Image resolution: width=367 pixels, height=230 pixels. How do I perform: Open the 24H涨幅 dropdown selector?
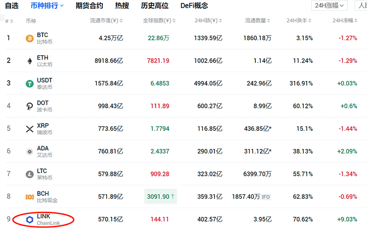point(329,5)
